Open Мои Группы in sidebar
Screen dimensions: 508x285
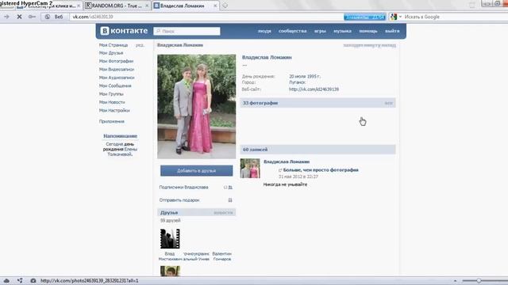click(x=111, y=94)
